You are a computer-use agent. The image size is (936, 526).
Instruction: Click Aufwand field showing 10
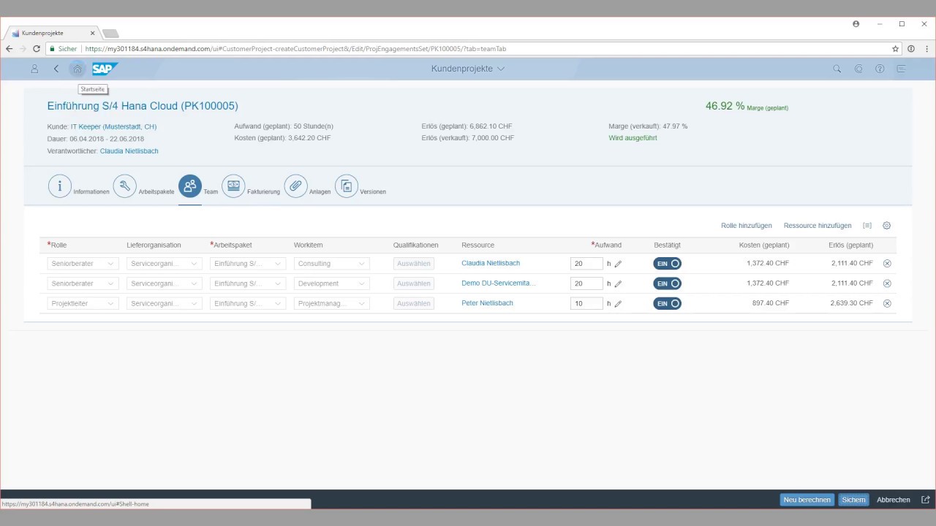[x=586, y=303]
